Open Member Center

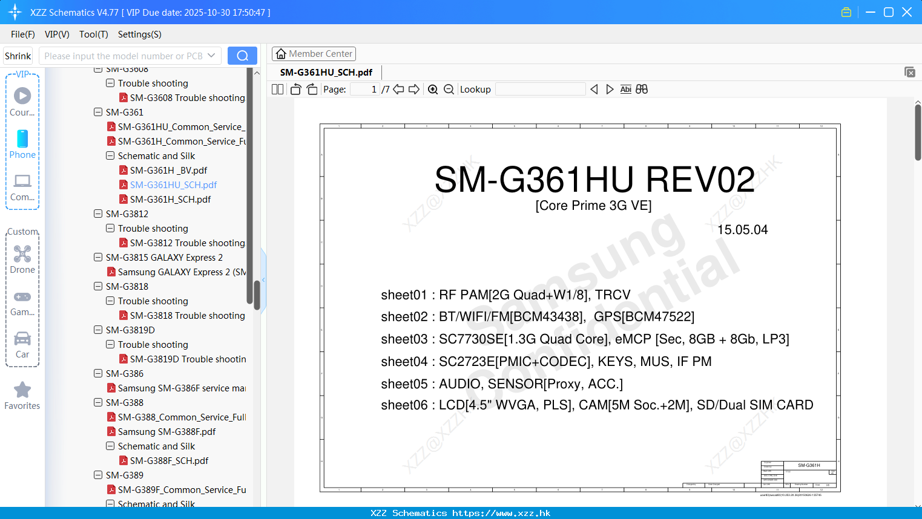[314, 54]
